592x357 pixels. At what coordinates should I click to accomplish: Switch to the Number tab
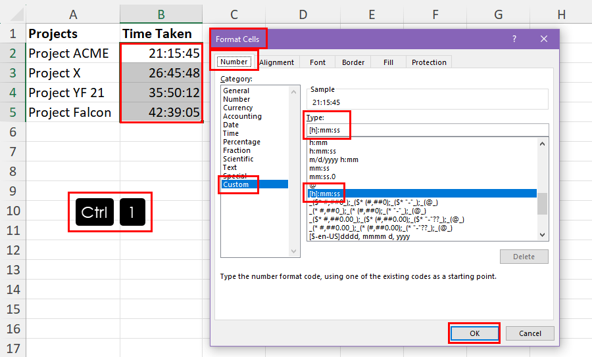pos(234,62)
